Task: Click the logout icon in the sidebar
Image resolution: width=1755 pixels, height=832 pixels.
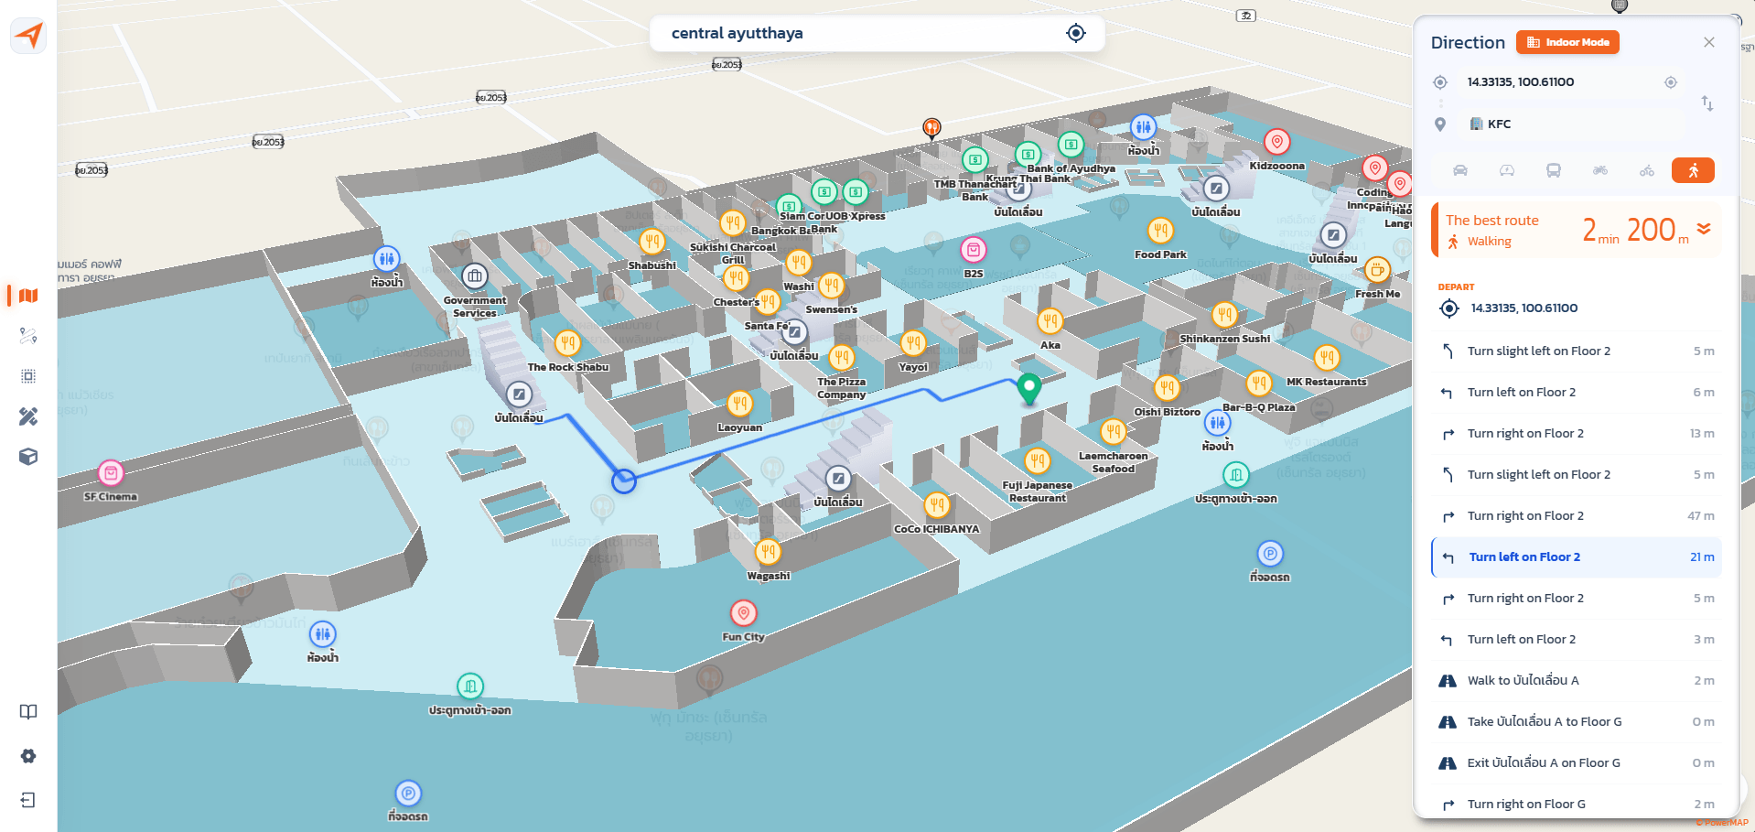Action: point(28,800)
